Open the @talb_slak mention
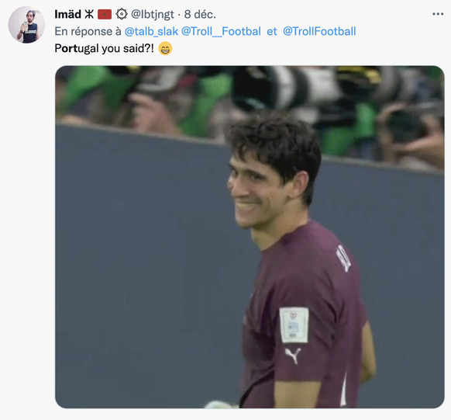This screenshot has width=451, height=420. coord(151,31)
